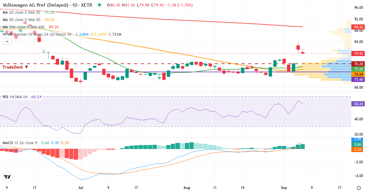Click the TradeDesk label with arrow
The image size is (366, 192).
(15, 67)
